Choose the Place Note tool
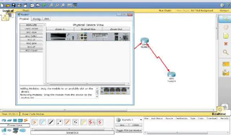The image size is (231, 135). coord(226,36)
